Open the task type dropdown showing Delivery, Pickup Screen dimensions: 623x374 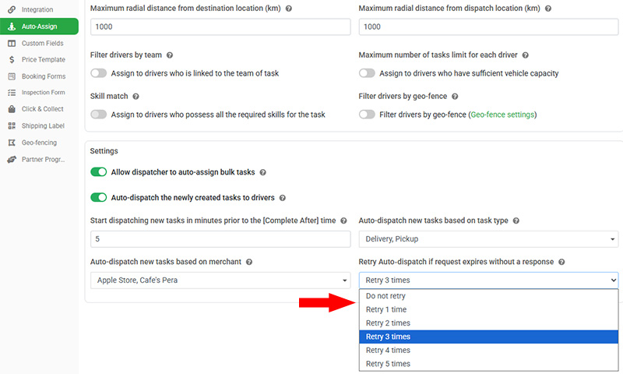(x=488, y=239)
